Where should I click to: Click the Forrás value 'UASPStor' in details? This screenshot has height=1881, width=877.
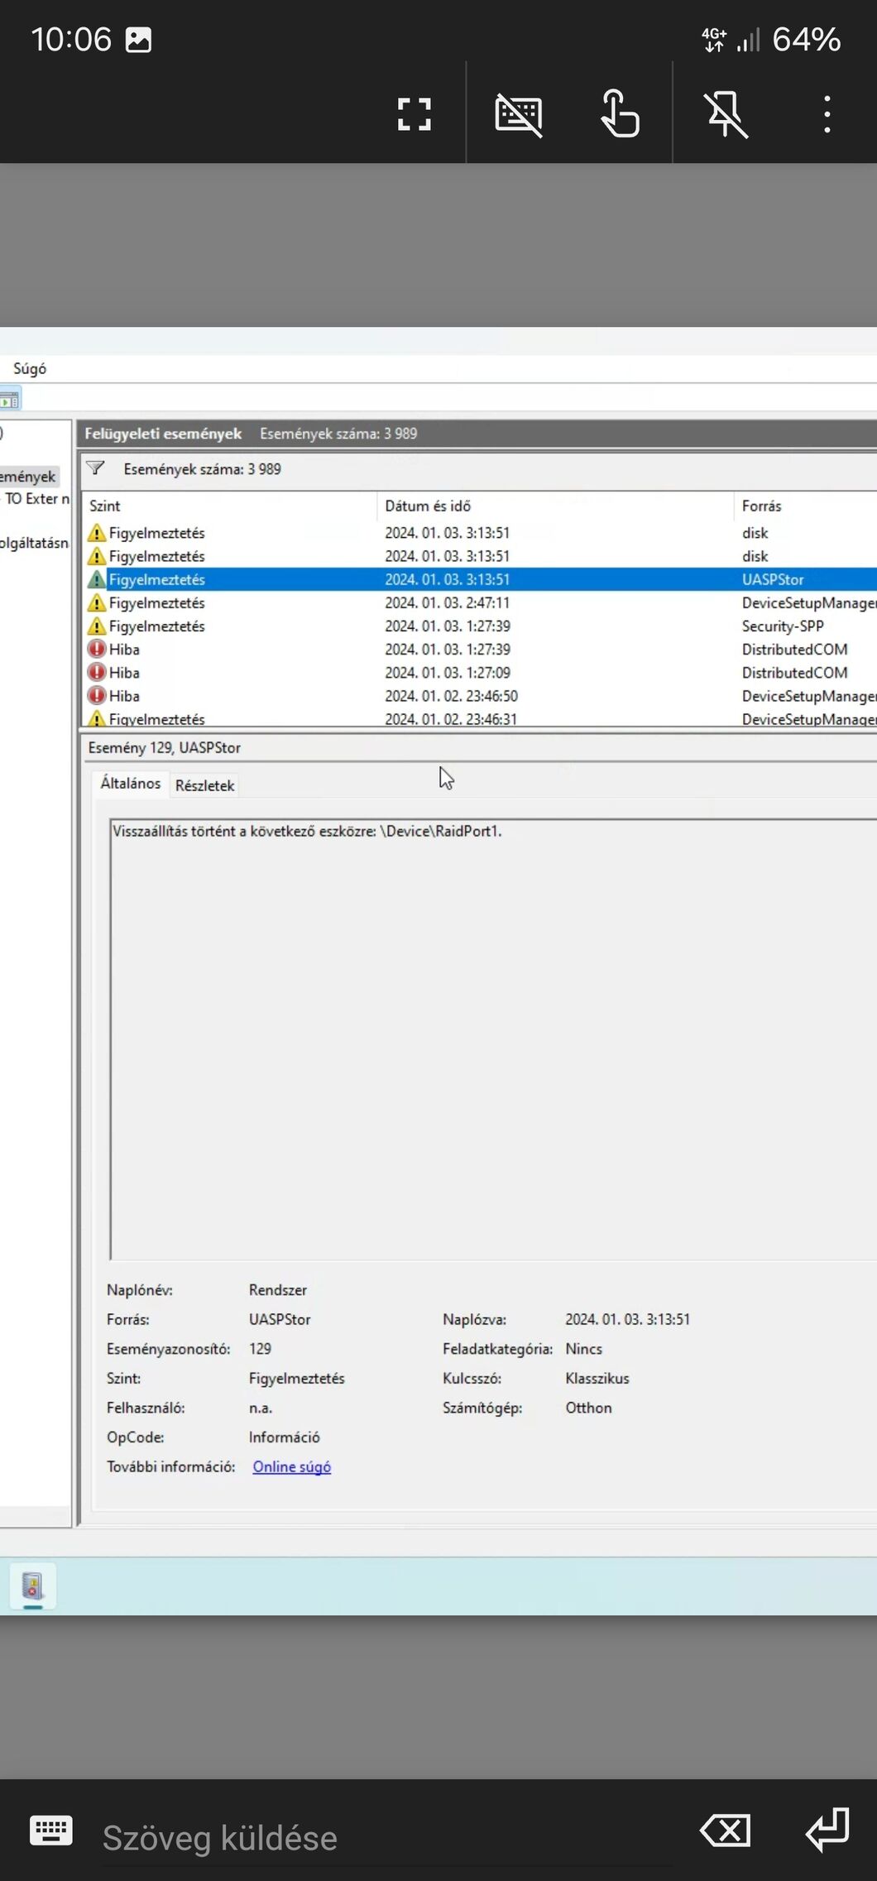[x=280, y=1319]
